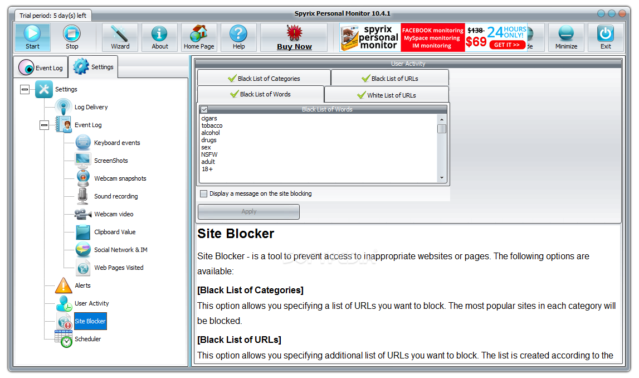Viewport: 639px width, 378px height.
Task: Switch to the Event Log tab
Action: coord(41,67)
